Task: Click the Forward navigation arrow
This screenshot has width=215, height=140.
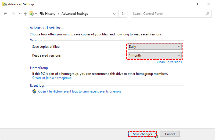Action: pyautogui.click(x=13, y=14)
